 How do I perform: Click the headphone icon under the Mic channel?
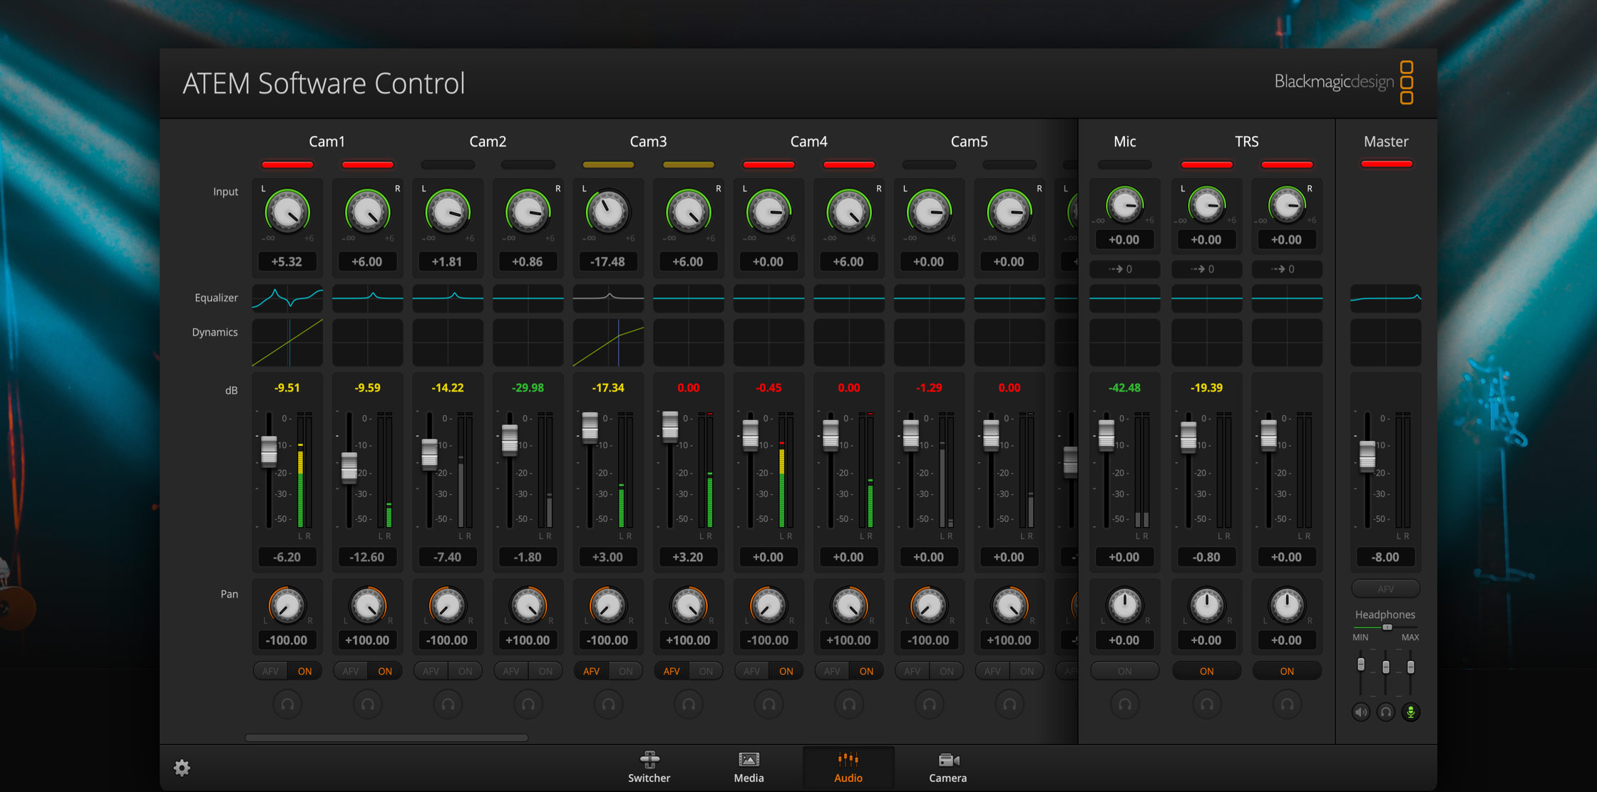click(1124, 704)
